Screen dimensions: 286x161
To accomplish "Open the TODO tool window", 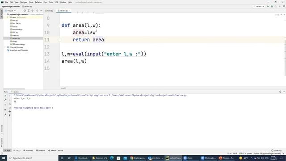I will [x=17, y=151].
